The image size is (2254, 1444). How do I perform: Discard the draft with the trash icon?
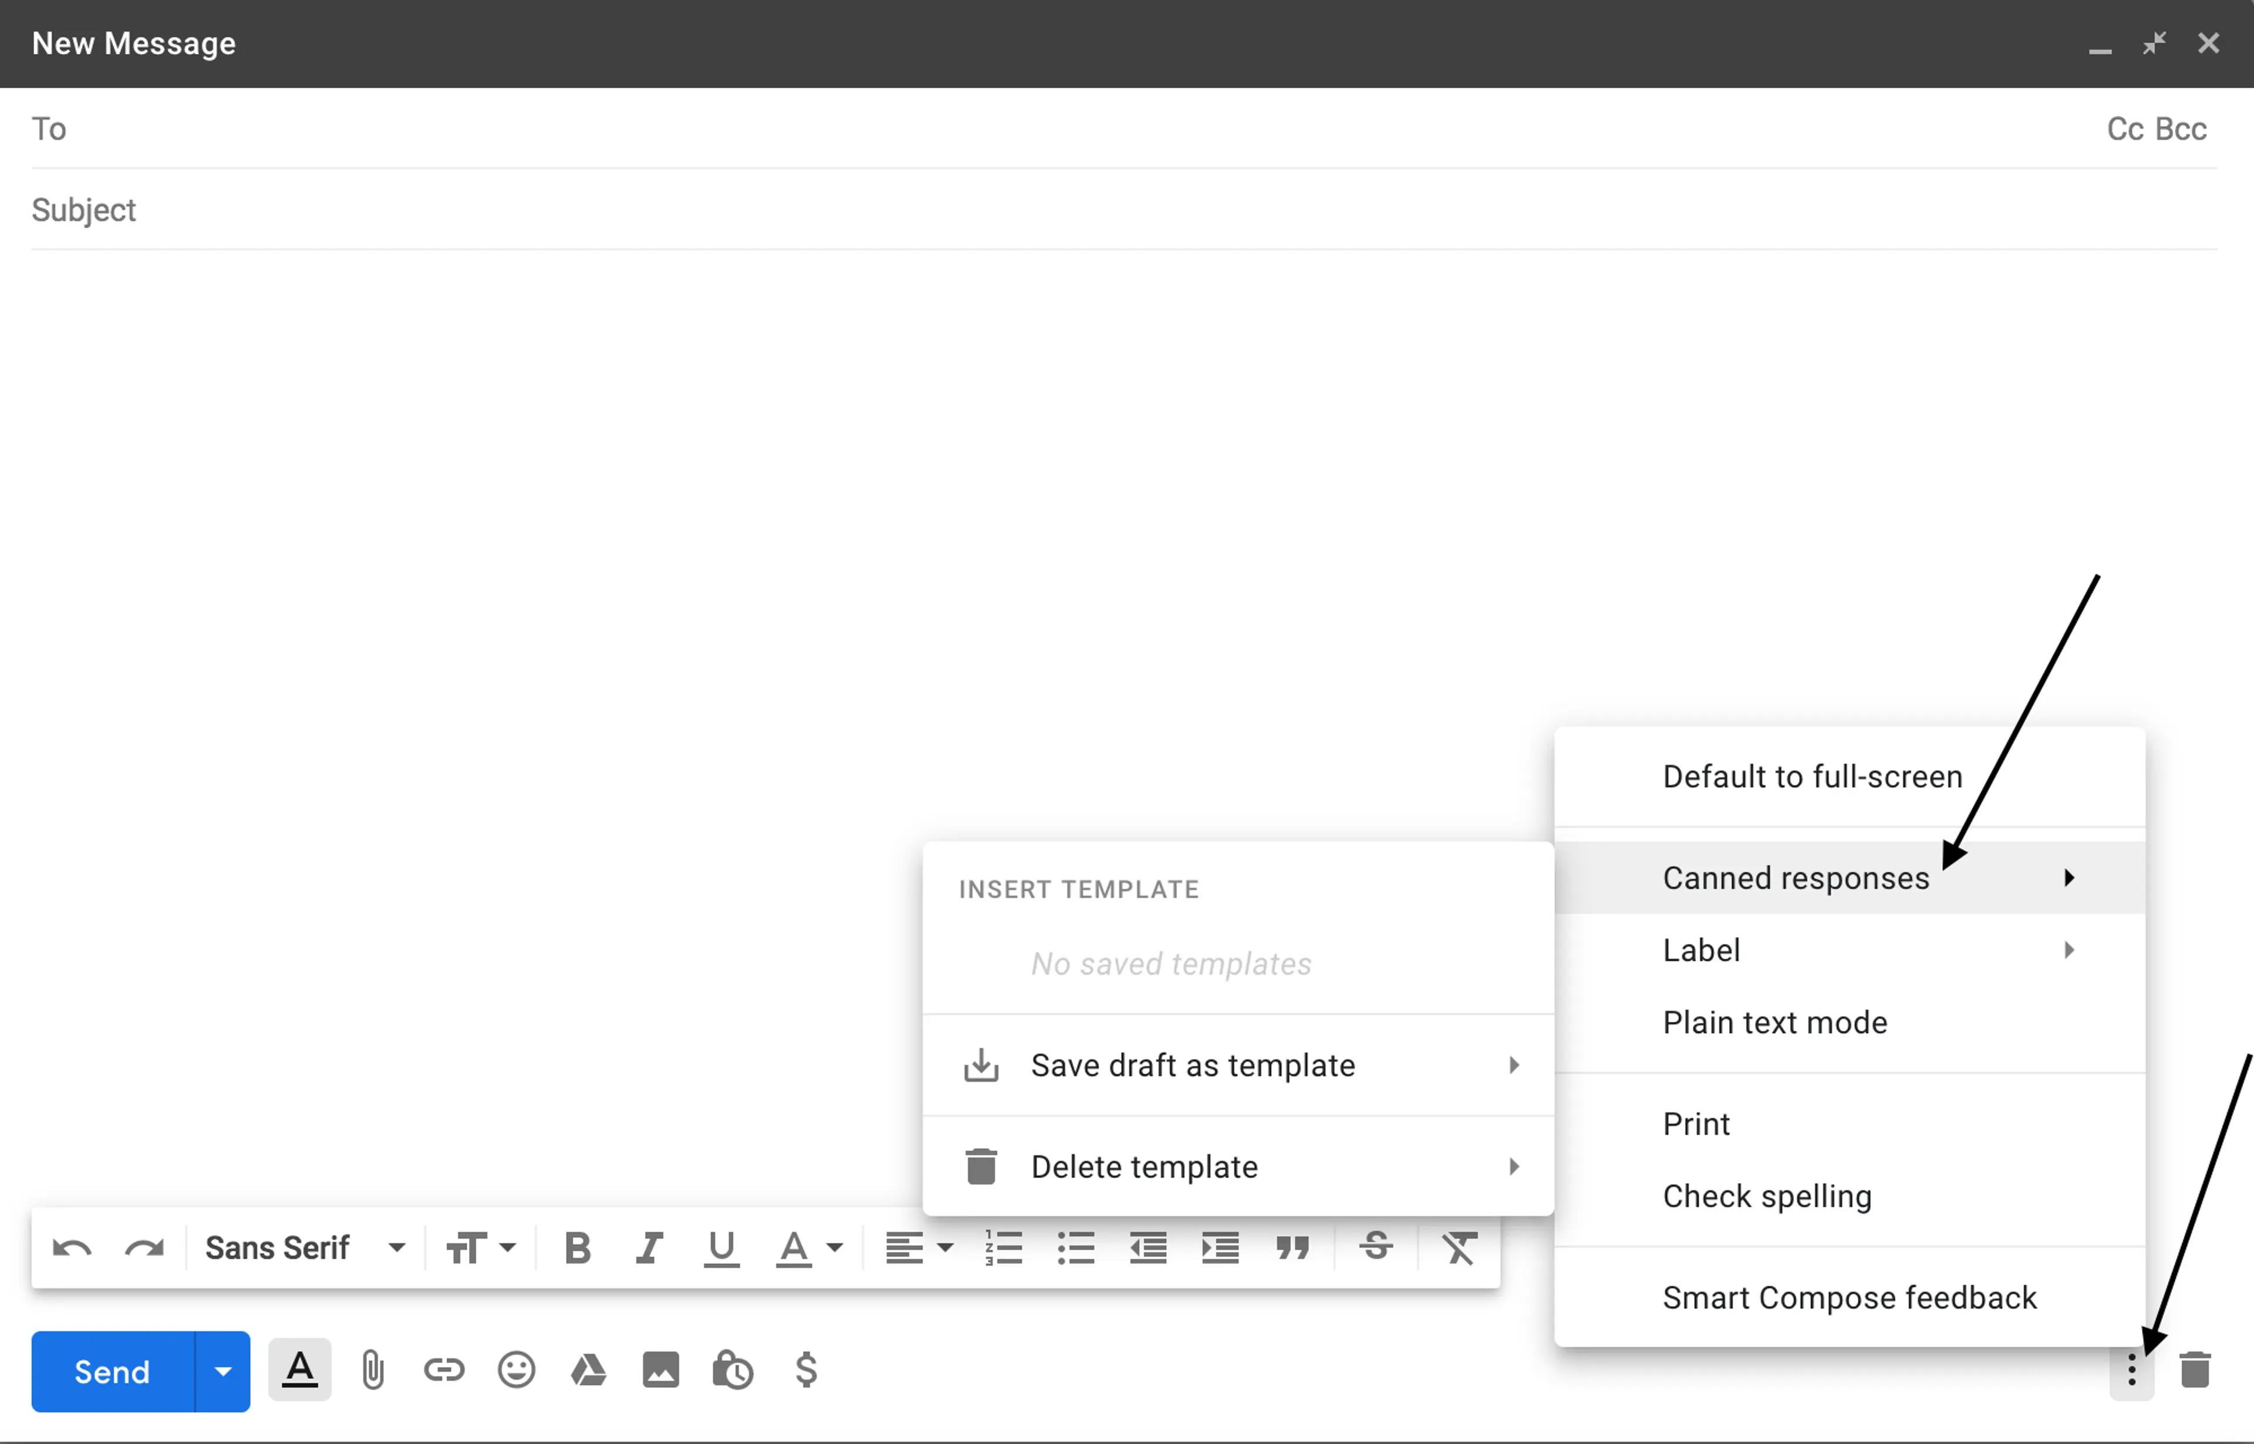[2195, 1371]
